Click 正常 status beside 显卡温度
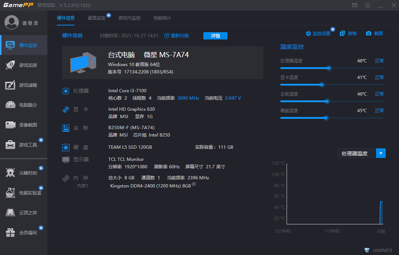The height and width of the screenshot is (255, 399). click(379, 77)
